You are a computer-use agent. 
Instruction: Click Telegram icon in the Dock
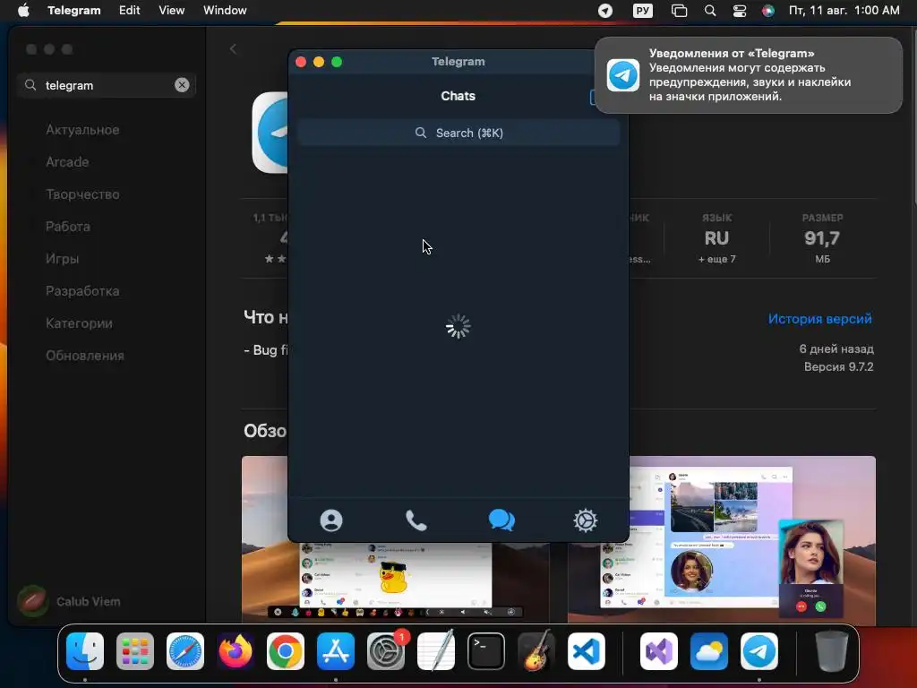(759, 651)
